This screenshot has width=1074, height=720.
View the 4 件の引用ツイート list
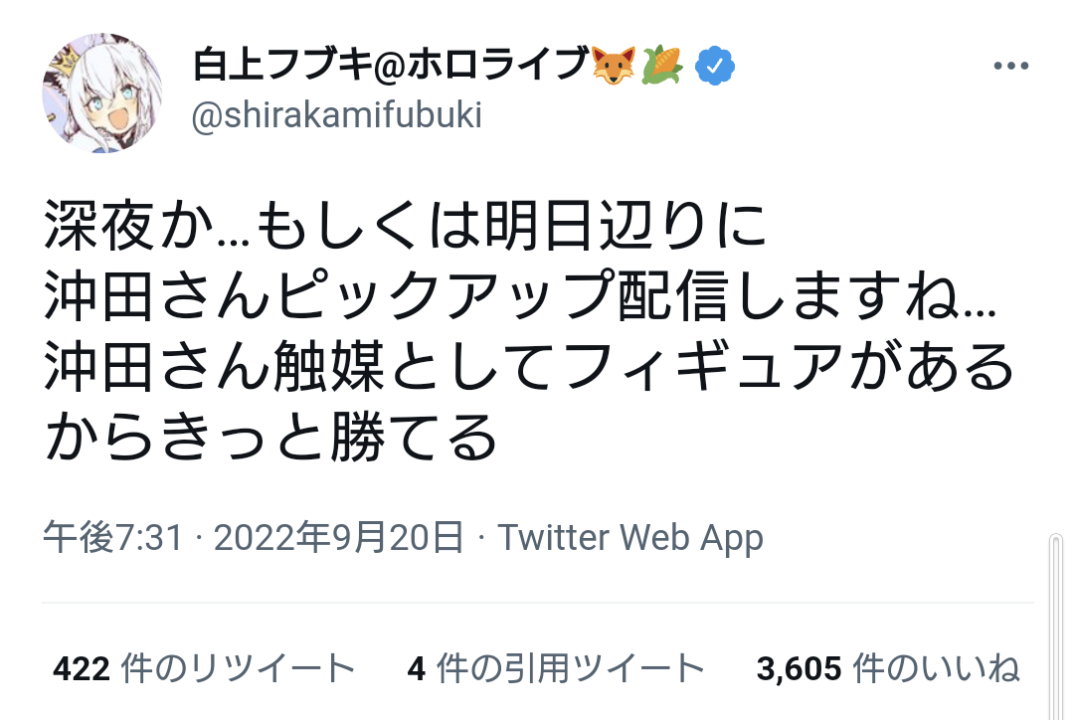(557, 668)
